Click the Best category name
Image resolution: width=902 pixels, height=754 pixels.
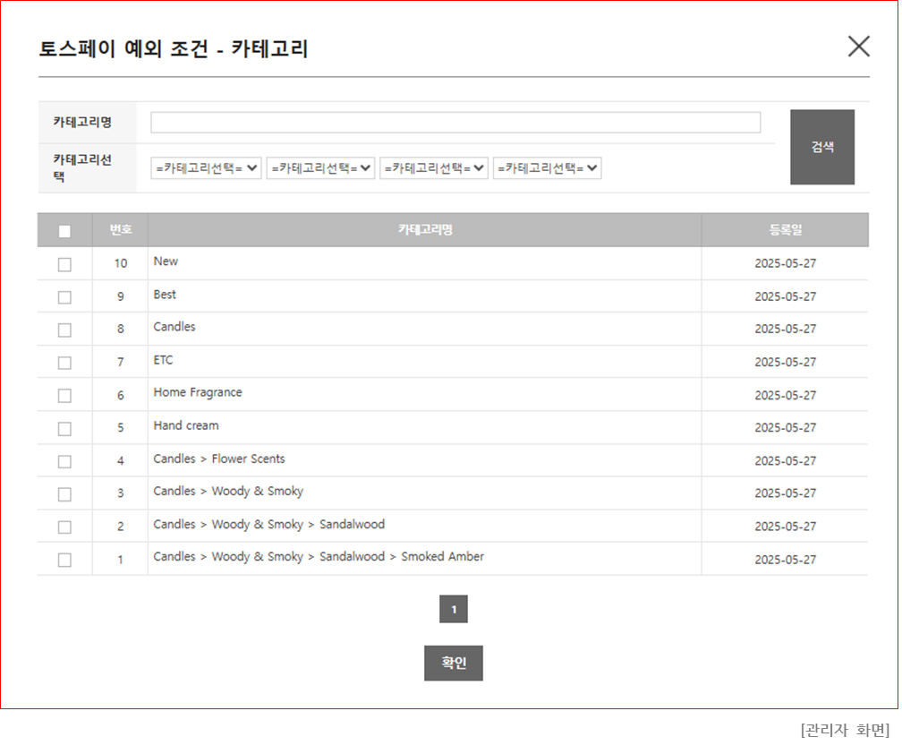[x=165, y=295]
